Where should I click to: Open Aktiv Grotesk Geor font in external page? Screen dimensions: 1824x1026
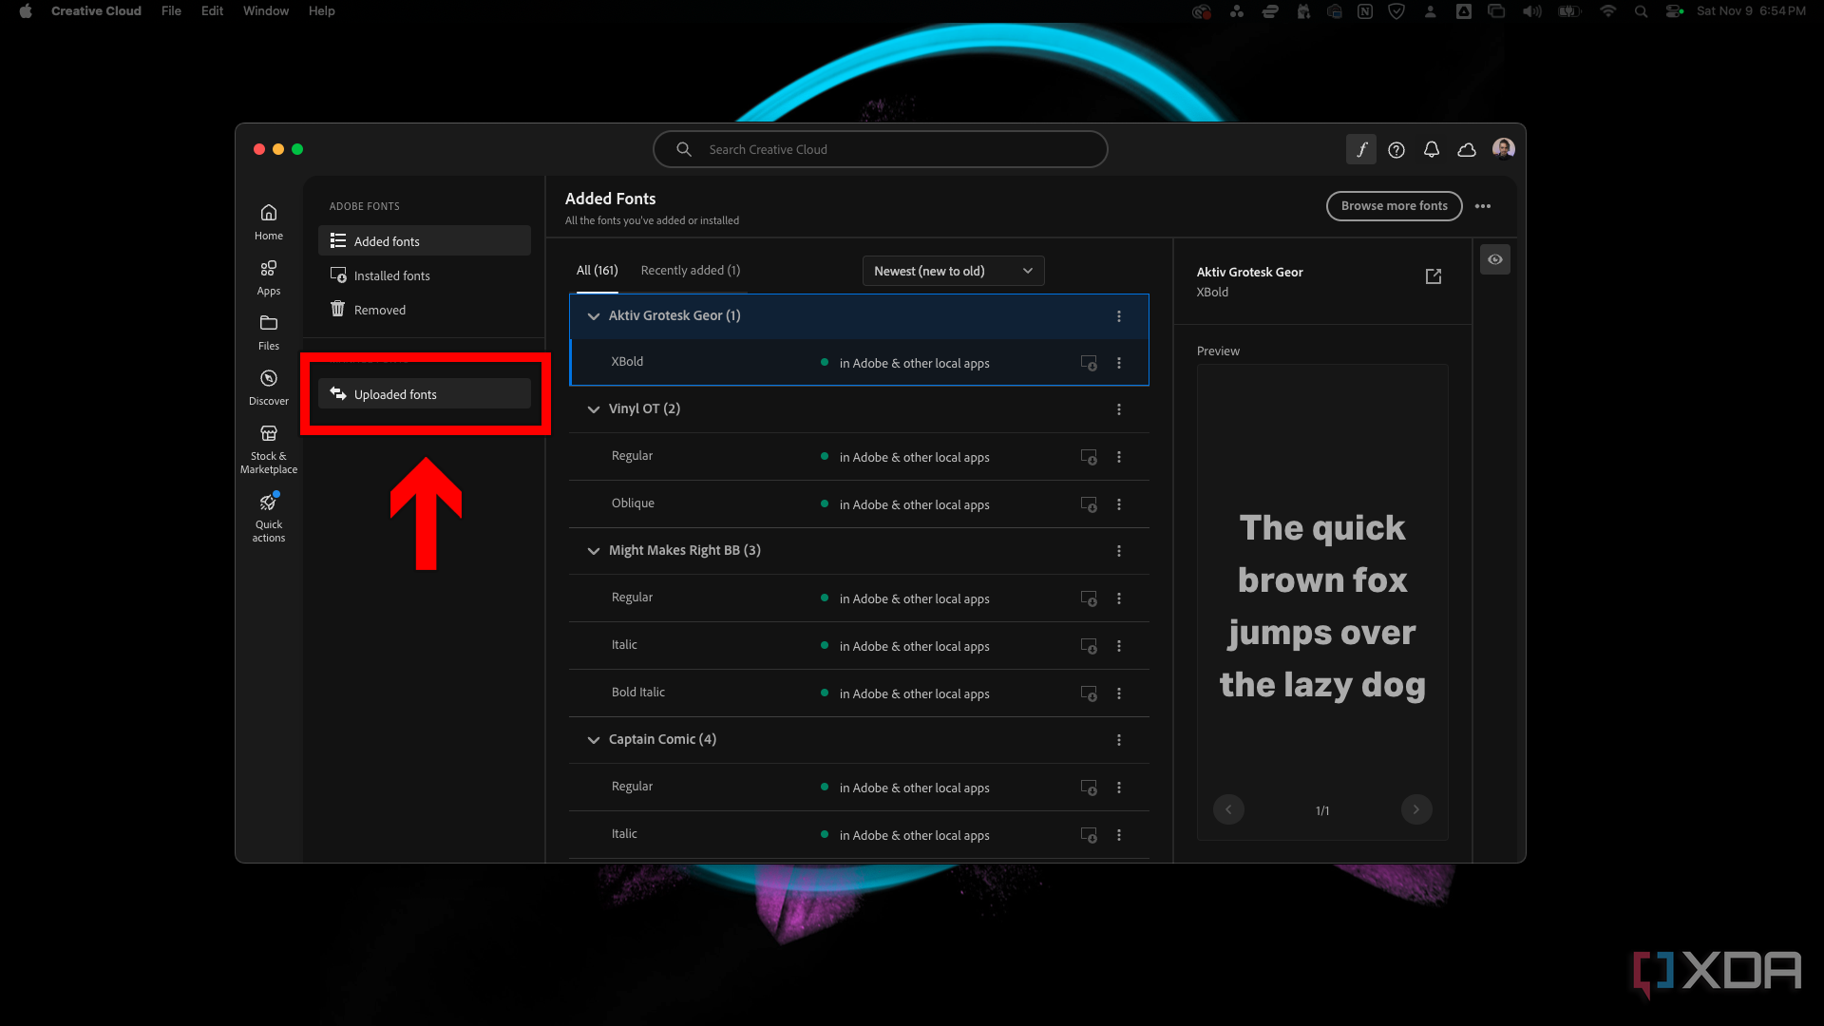click(x=1434, y=275)
